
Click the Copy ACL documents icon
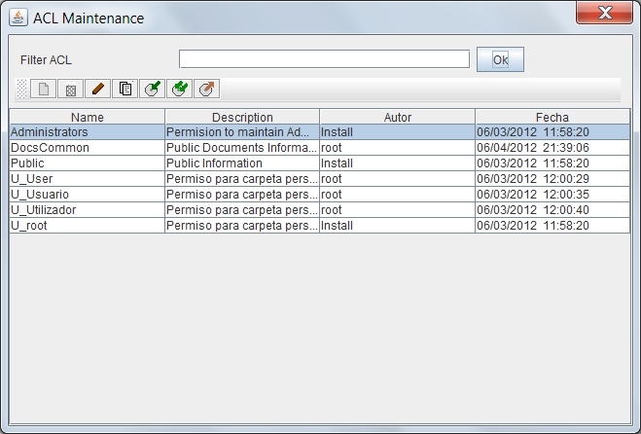(x=125, y=89)
